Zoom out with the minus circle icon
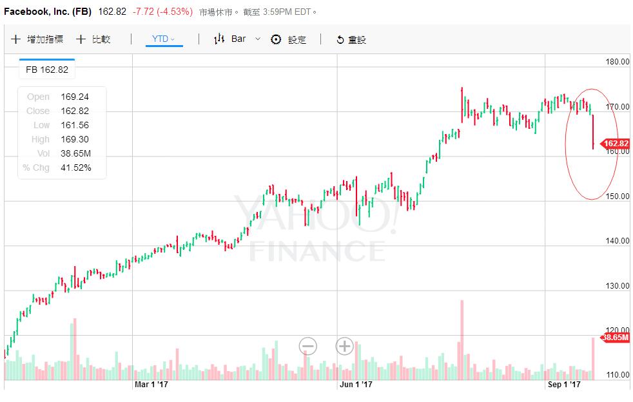Viewport: 633px width, 402px height. (x=308, y=347)
